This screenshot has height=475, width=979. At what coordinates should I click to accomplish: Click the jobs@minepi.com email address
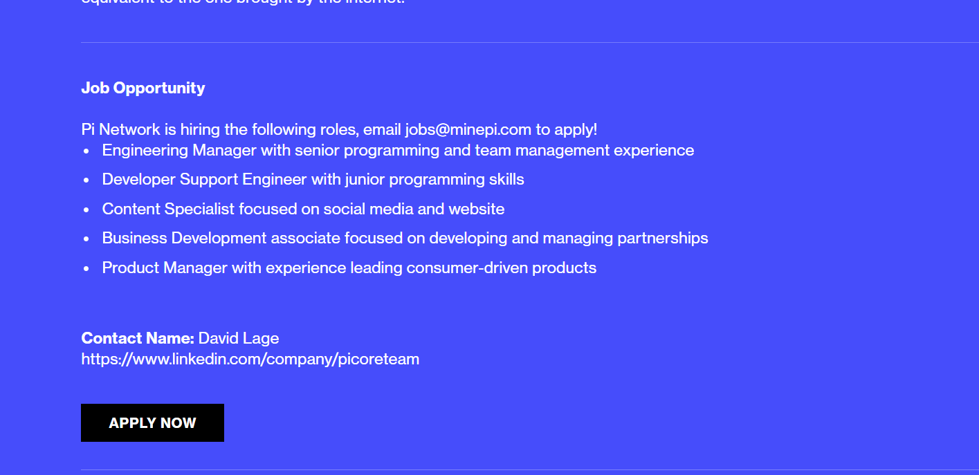[x=468, y=129]
